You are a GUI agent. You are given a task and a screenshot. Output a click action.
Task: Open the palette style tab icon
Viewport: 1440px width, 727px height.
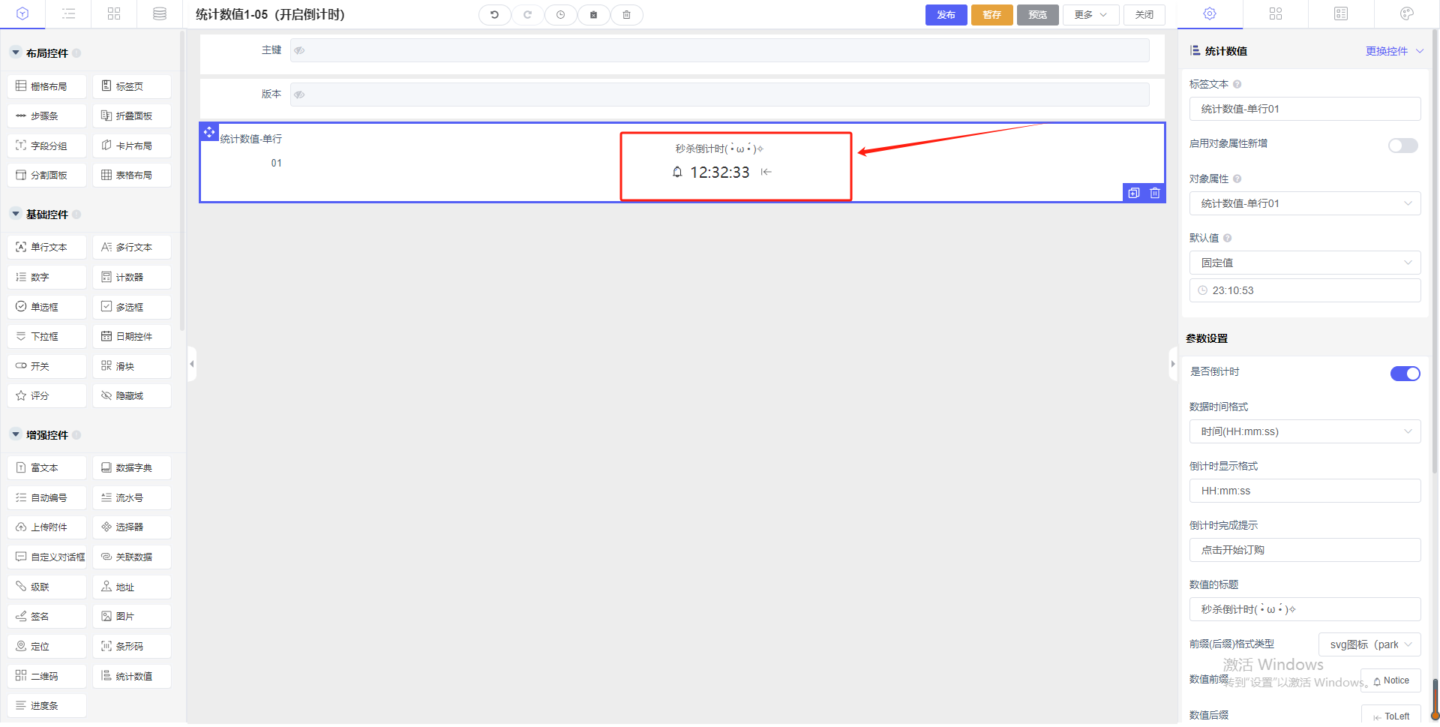point(1406,14)
